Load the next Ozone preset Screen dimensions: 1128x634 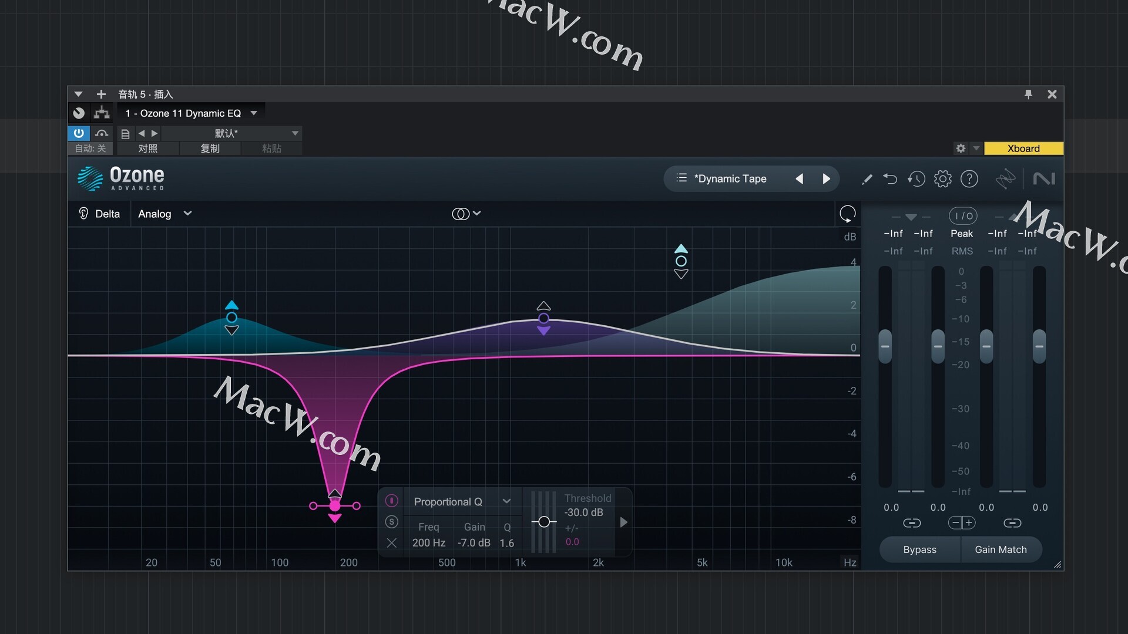pyautogui.click(x=826, y=178)
